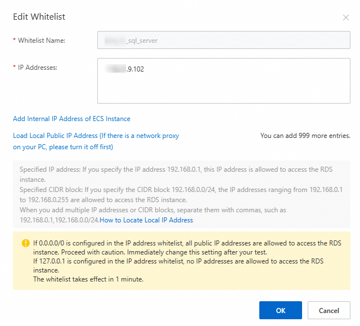Click the Whitelist Name input field
Screen dimensions: 360x326
coord(223,41)
